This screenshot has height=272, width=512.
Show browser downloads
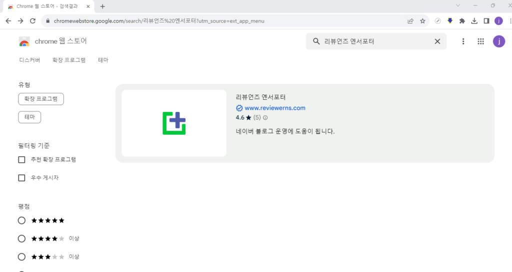pyautogui.click(x=474, y=21)
